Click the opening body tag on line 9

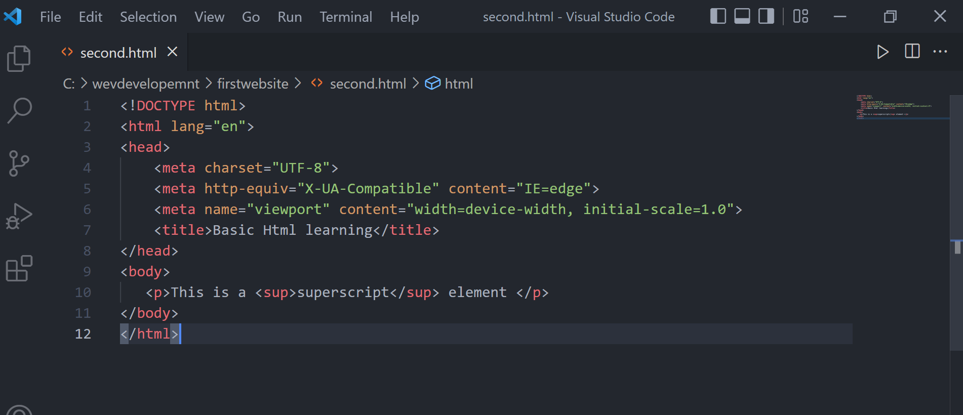click(x=145, y=271)
